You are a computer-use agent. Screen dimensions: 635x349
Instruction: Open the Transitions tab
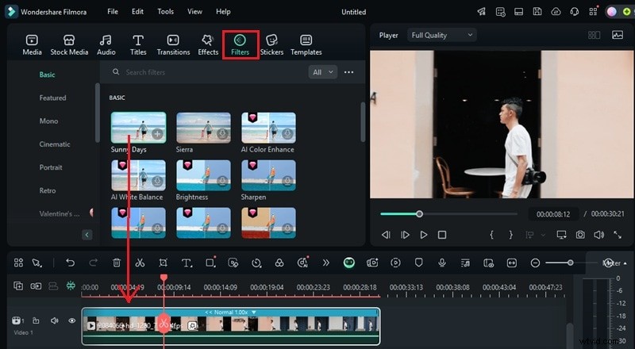click(x=173, y=44)
